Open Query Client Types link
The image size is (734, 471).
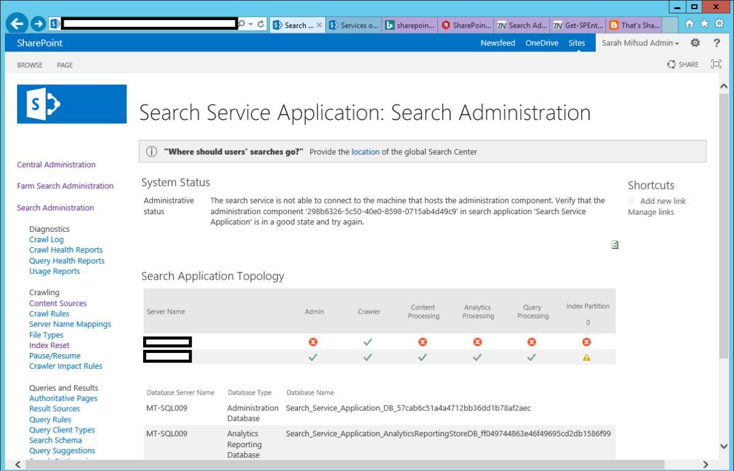(62, 430)
